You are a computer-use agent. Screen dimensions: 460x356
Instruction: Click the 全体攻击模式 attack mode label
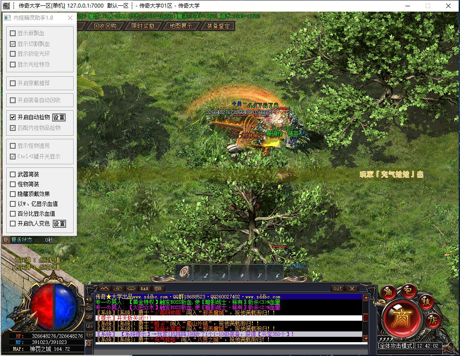click(396, 346)
